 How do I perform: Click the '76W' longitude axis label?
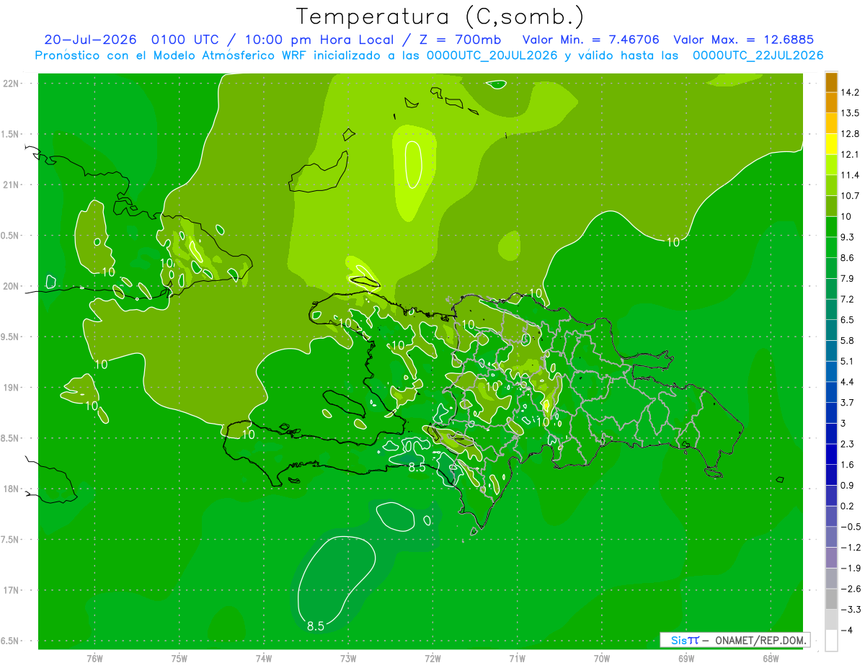pyautogui.click(x=94, y=659)
